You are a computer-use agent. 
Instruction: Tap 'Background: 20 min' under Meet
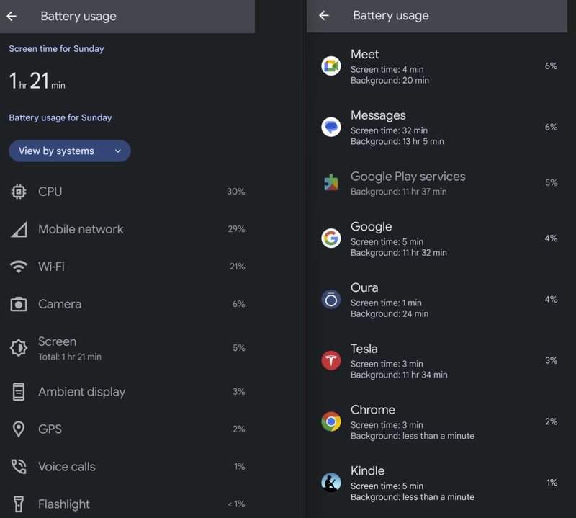point(390,81)
